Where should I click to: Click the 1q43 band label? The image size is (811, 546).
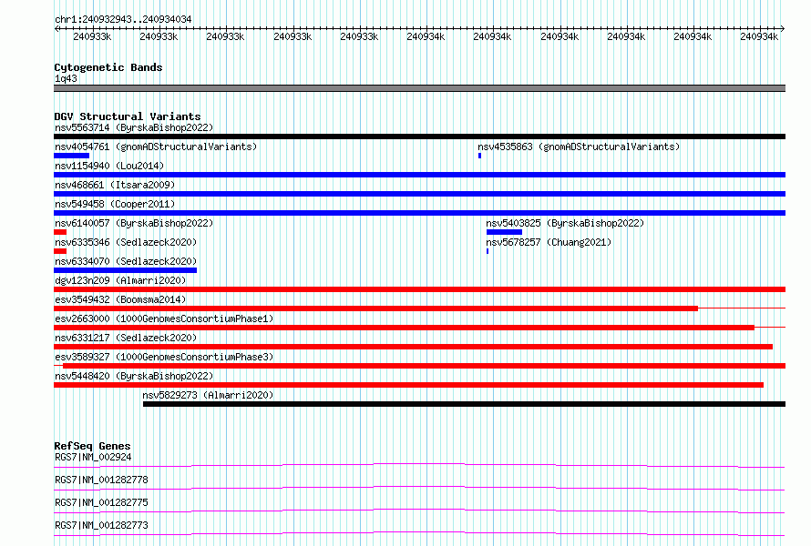point(66,78)
